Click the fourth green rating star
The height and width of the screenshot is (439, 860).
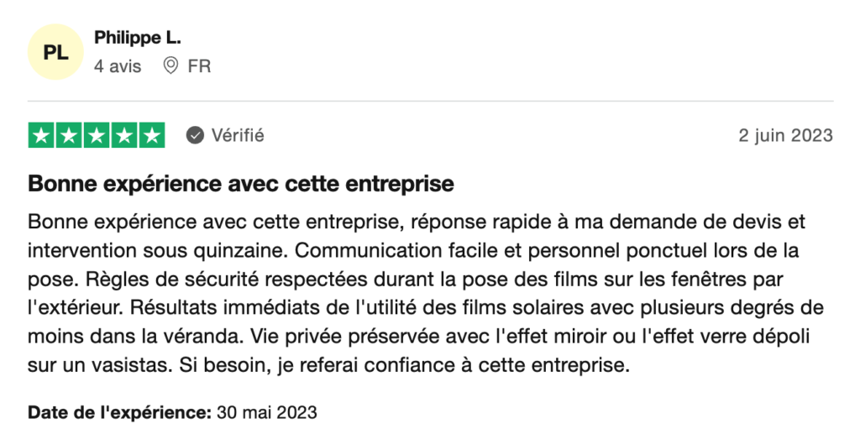(x=124, y=135)
